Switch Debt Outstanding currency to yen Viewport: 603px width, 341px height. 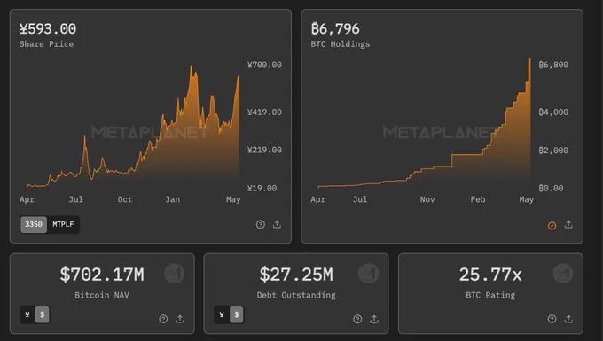coord(222,314)
